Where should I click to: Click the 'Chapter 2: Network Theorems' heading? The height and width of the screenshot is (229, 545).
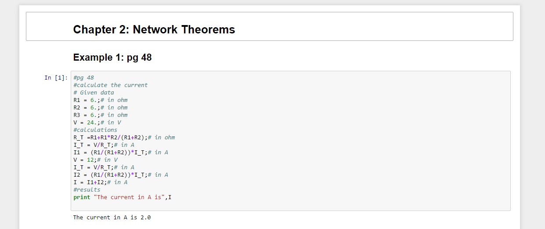point(154,29)
